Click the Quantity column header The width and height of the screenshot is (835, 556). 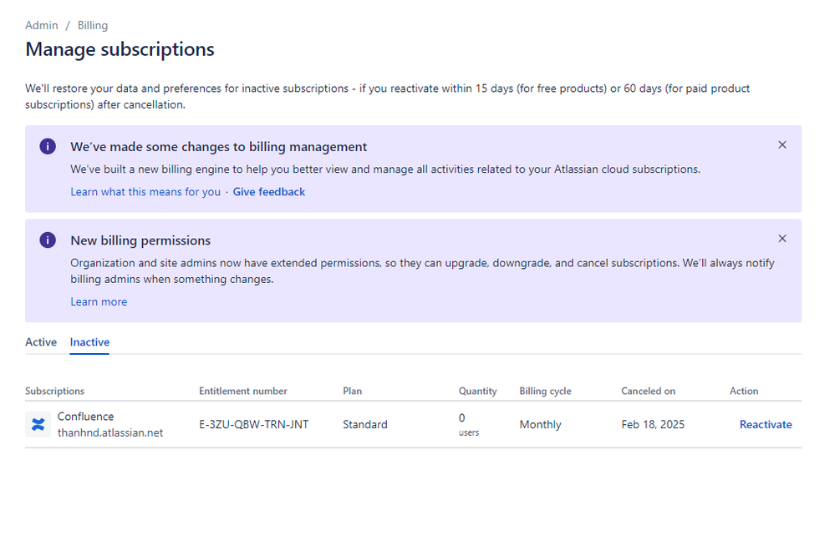tap(477, 391)
